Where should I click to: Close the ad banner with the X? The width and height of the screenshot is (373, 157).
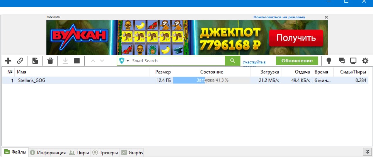click(x=326, y=17)
